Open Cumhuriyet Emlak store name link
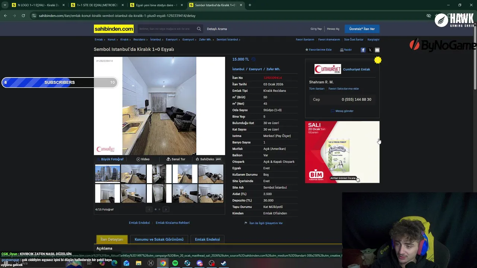 pos(357,69)
